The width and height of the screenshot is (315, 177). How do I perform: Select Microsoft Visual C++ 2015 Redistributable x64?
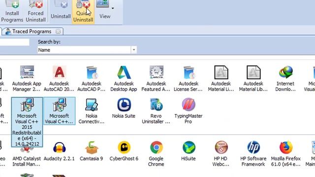coord(27,122)
